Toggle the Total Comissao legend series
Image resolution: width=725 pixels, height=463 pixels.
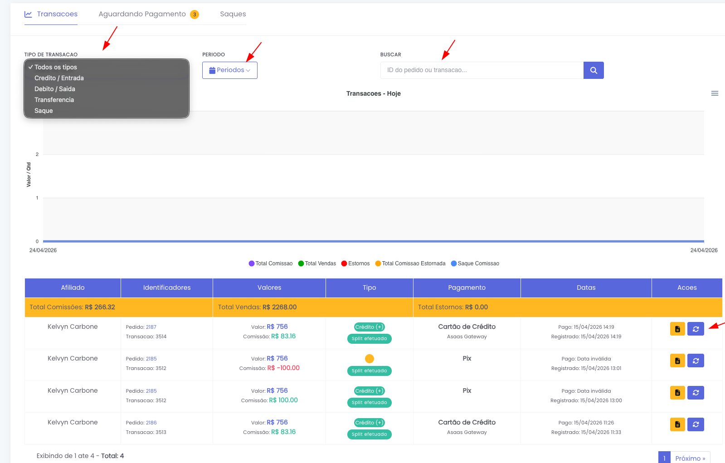(x=271, y=263)
